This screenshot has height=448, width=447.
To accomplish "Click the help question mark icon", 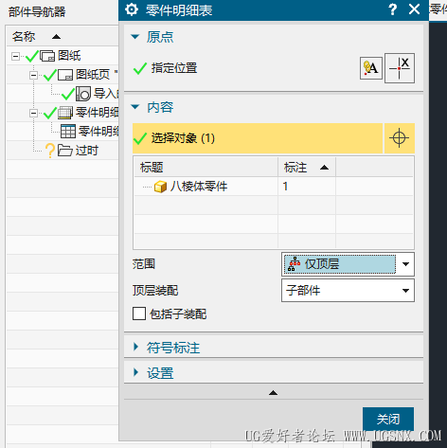I will pos(392,9).
